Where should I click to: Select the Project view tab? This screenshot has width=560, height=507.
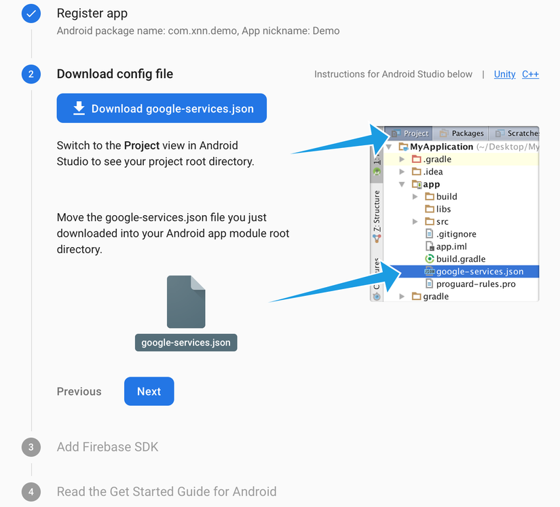point(409,133)
